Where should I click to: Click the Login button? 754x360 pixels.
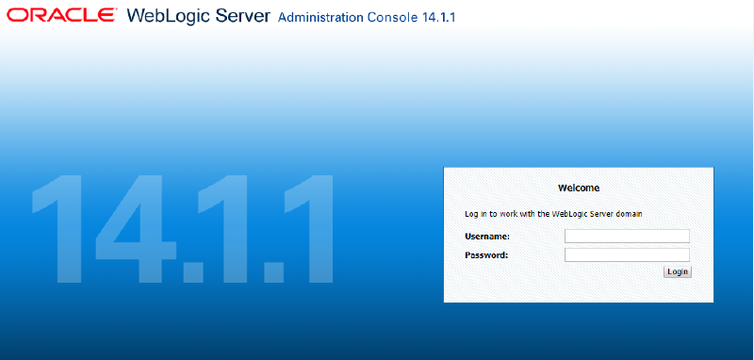coord(678,271)
